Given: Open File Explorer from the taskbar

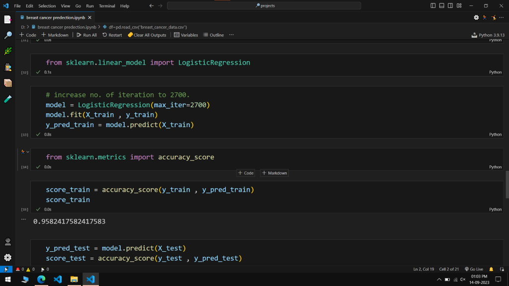Looking at the screenshot, I should click(x=74, y=279).
